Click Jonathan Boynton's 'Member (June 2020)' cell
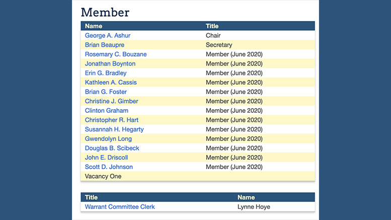This screenshot has width=391, height=220. tap(234, 63)
